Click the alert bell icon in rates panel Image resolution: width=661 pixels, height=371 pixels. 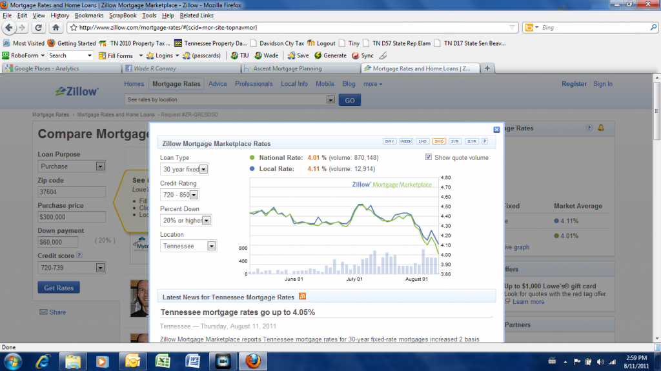click(x=601, y=128)
